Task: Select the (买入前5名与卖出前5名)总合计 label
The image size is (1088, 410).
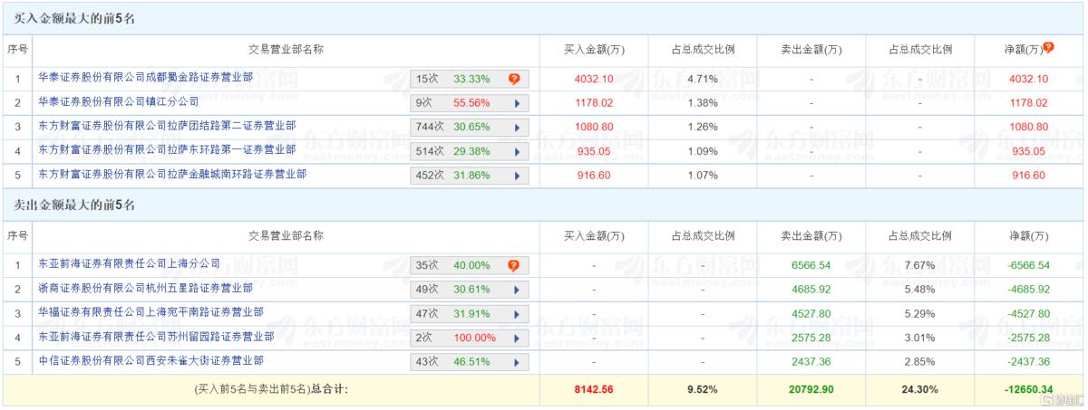Action: coord(272,389)
